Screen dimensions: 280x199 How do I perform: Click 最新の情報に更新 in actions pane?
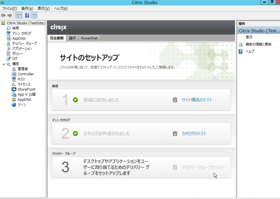(259, 44)
